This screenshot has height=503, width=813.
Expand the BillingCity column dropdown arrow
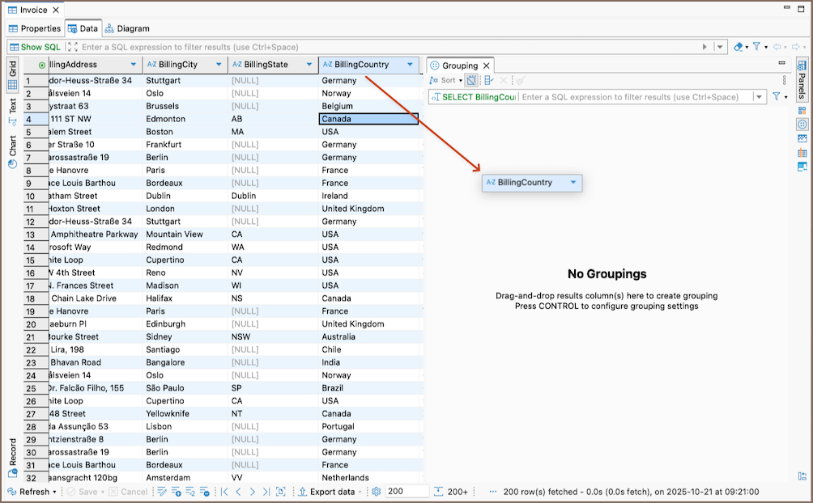point(219,65)
